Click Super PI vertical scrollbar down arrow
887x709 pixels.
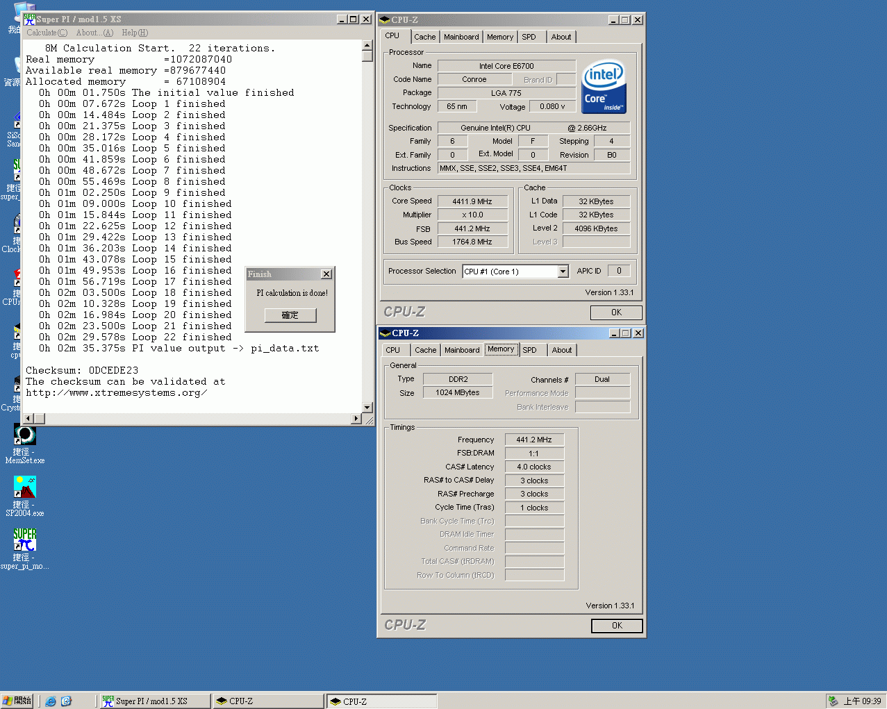[x=367, y=408]
